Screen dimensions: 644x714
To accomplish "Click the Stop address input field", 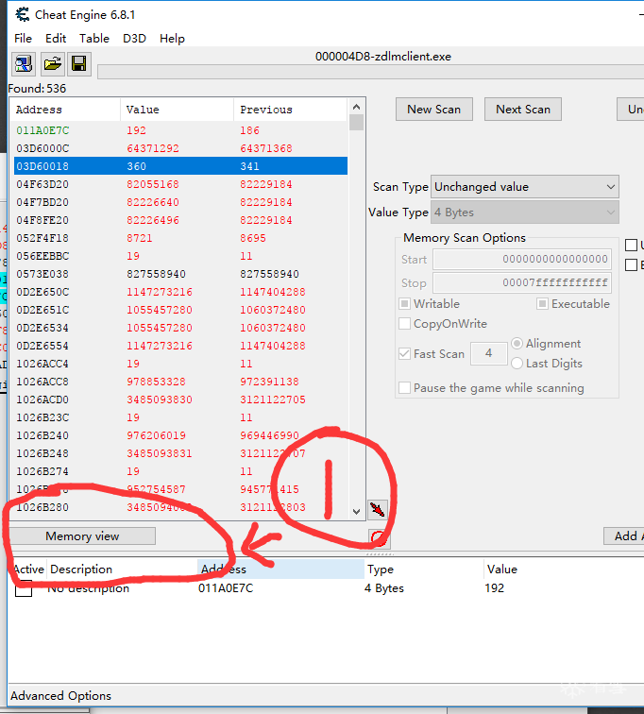I will tap(521, 282).
